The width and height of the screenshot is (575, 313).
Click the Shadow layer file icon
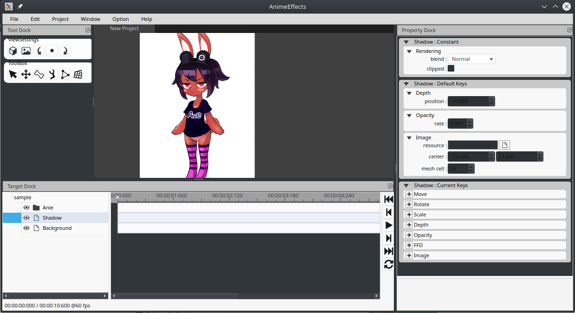point(36,218)
